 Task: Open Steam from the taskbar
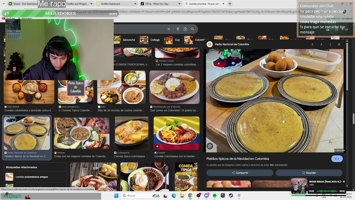[x=231, y=196]
